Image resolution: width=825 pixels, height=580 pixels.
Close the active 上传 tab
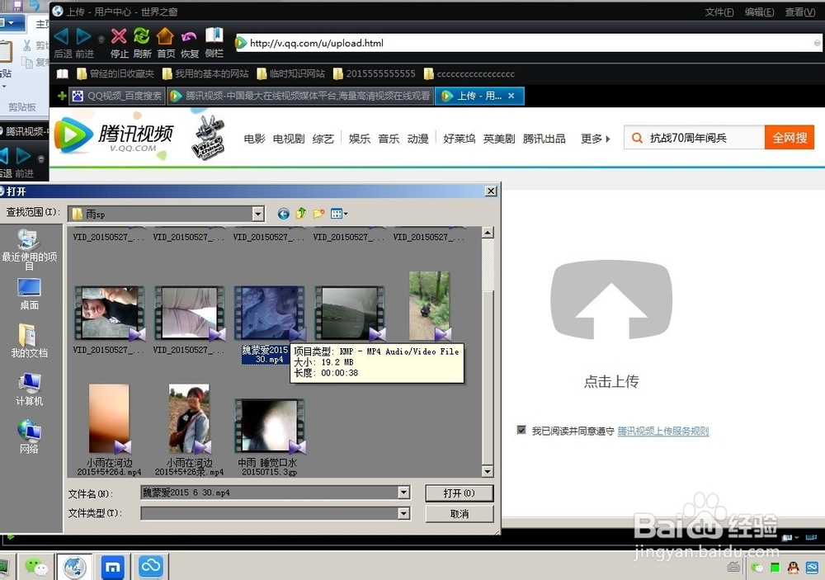pyautogui.click(x=511, y=96)
